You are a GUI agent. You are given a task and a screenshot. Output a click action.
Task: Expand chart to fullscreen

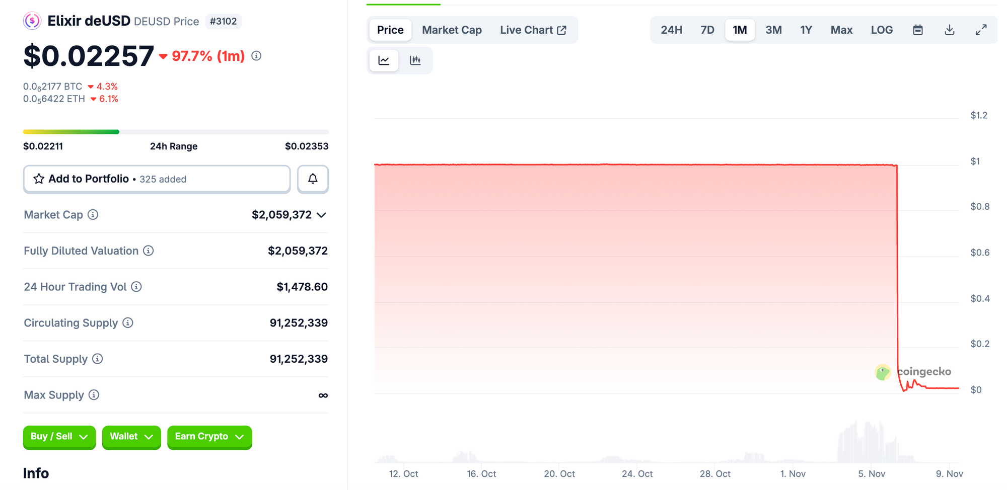pos(981,30)
